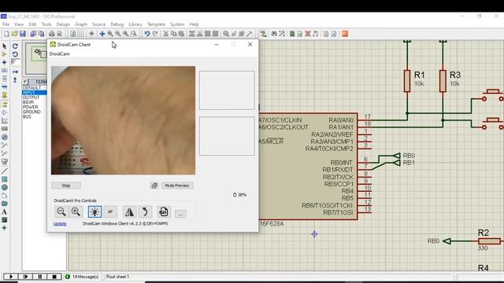Save the design with the floppy icon

click(23, 34)
